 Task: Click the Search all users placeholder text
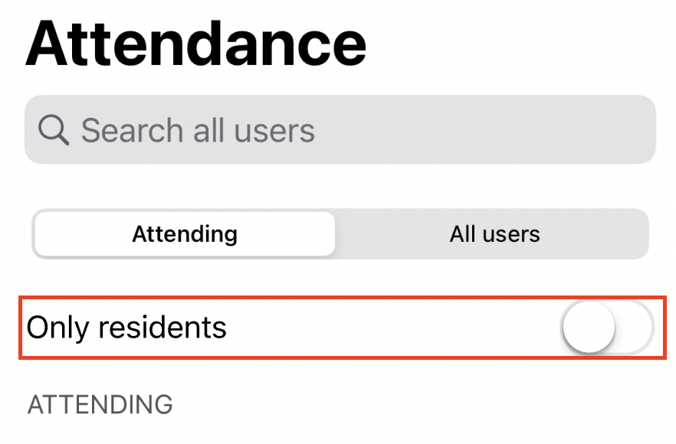pos(198,130)
